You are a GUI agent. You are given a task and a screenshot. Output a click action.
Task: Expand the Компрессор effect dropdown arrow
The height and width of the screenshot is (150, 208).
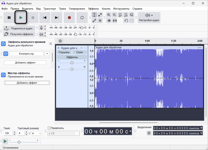point(47,54)
